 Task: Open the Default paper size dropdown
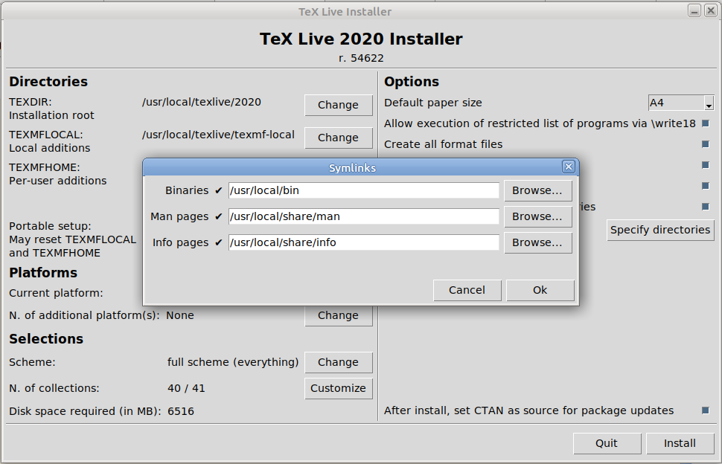(x=680, y=103)
